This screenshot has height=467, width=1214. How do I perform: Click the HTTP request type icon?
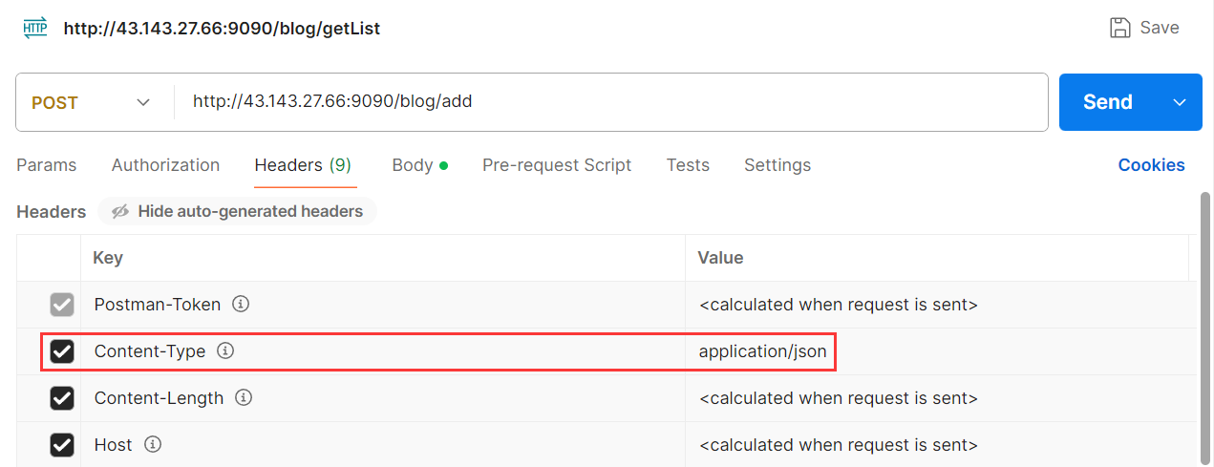pyautogui.click(x=35, y=28)
